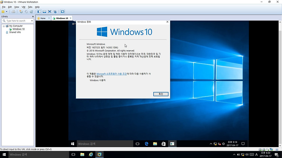Click the network adapter status icon
The width and height of the screenshot is (282, 158).
click(x=271, y=149)
